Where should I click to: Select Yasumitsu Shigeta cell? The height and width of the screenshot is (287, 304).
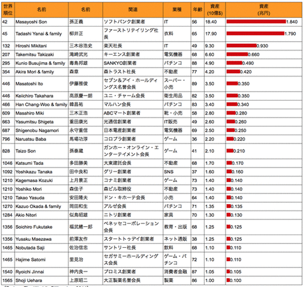(41, 122)
